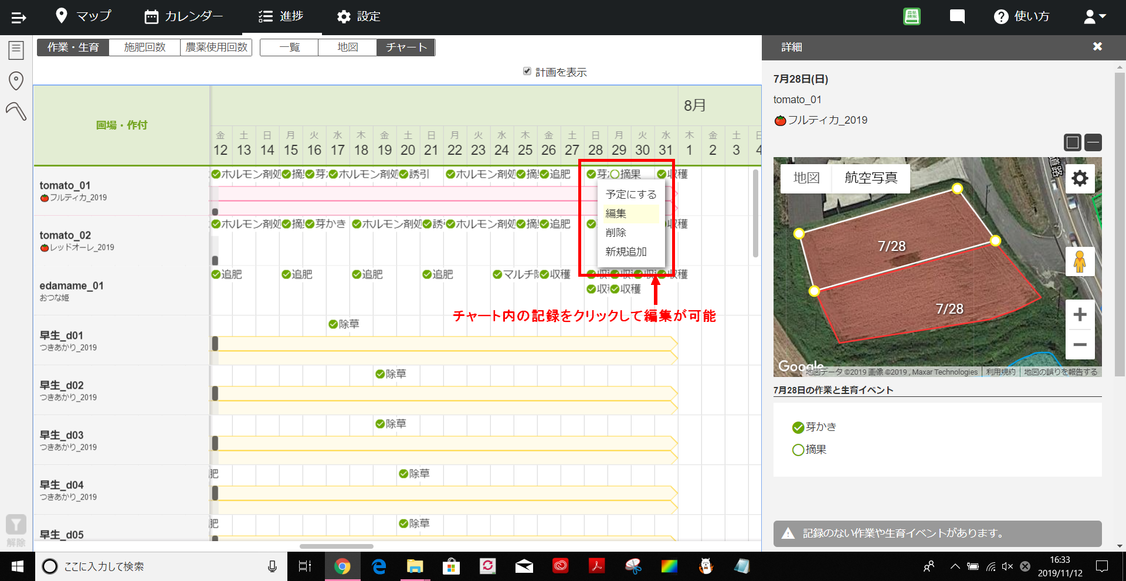Collapse the map with minus button
Screen dimensions: 1126x581
click(1093, 142)
